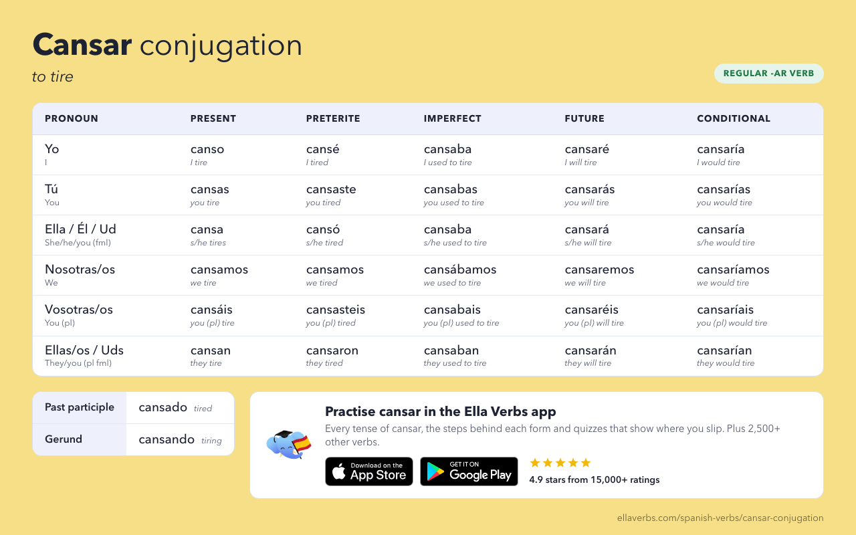856x535 pixels.
Task: Click 'Practise cansar in the Ella Verbs app' heading
Action: pyautogui.click(x=441, y=411)
